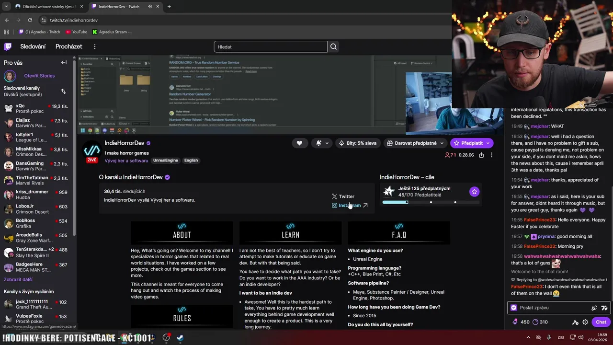Click the browser address bar URL
This screenshot has width=613, height=345.
coord(74,20)
